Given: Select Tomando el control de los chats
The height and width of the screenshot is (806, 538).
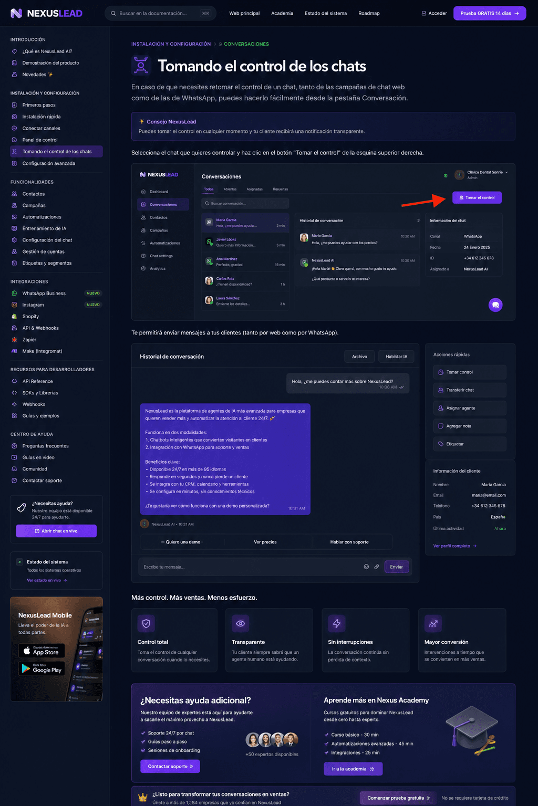Looking at the screenshot, I should click(56, 152).
